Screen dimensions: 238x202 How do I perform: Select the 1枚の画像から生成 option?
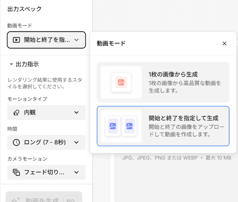163,82
